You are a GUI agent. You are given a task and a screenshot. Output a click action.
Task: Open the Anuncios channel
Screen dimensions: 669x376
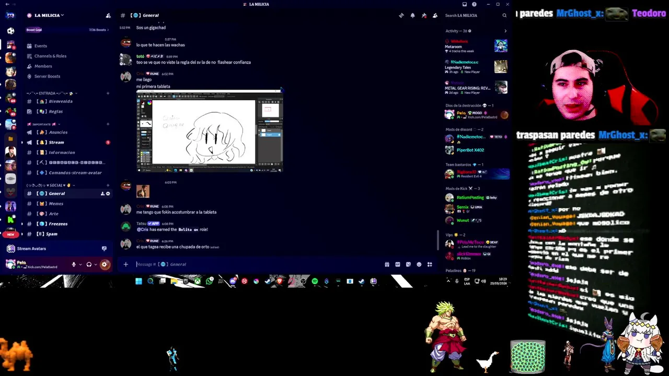click(x=67, y=132)
